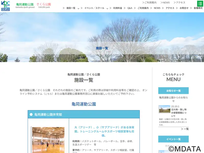Viewport: 204px width, 153px height.
Task: Click the MENU sidebar heading
Action: click(173, 79)
